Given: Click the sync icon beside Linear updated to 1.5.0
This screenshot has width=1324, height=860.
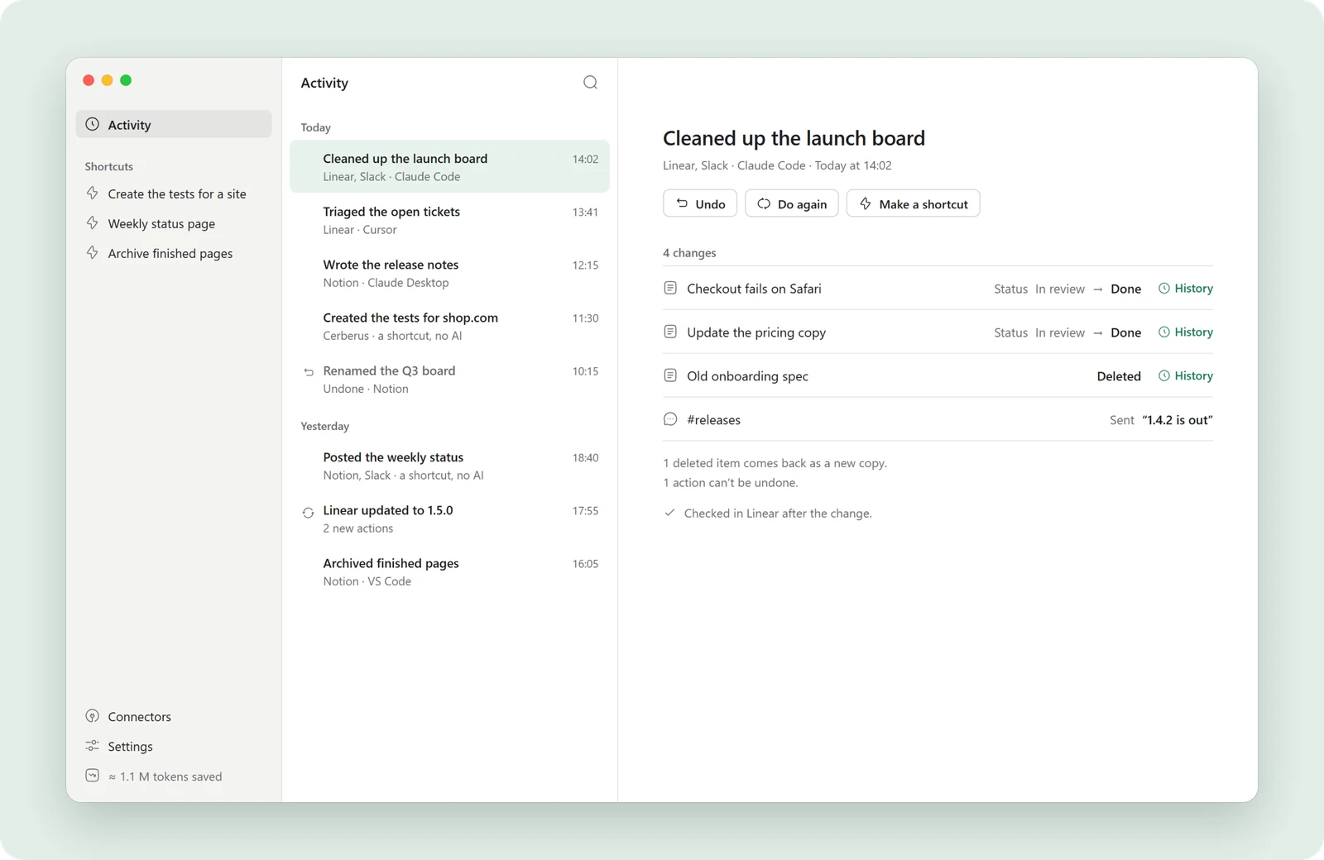Looking at the screenshot, I should click(308, 513).
